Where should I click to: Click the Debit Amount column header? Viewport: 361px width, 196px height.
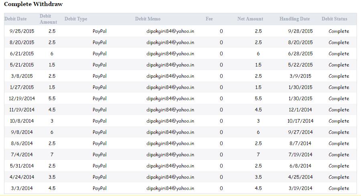click(49, 19)
